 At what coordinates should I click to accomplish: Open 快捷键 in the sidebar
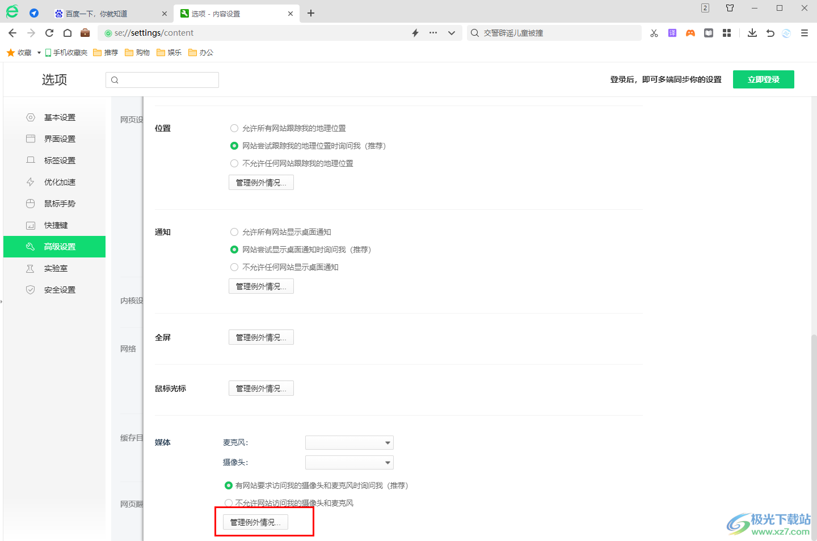54,225
